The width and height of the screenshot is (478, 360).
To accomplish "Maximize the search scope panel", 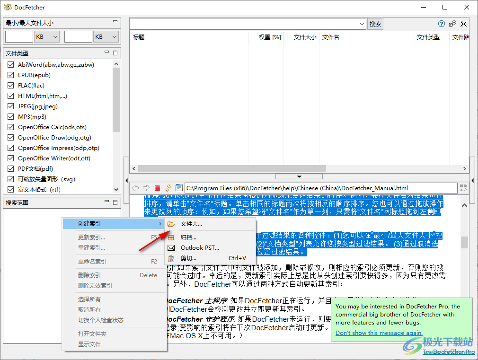I will point(115,202).
